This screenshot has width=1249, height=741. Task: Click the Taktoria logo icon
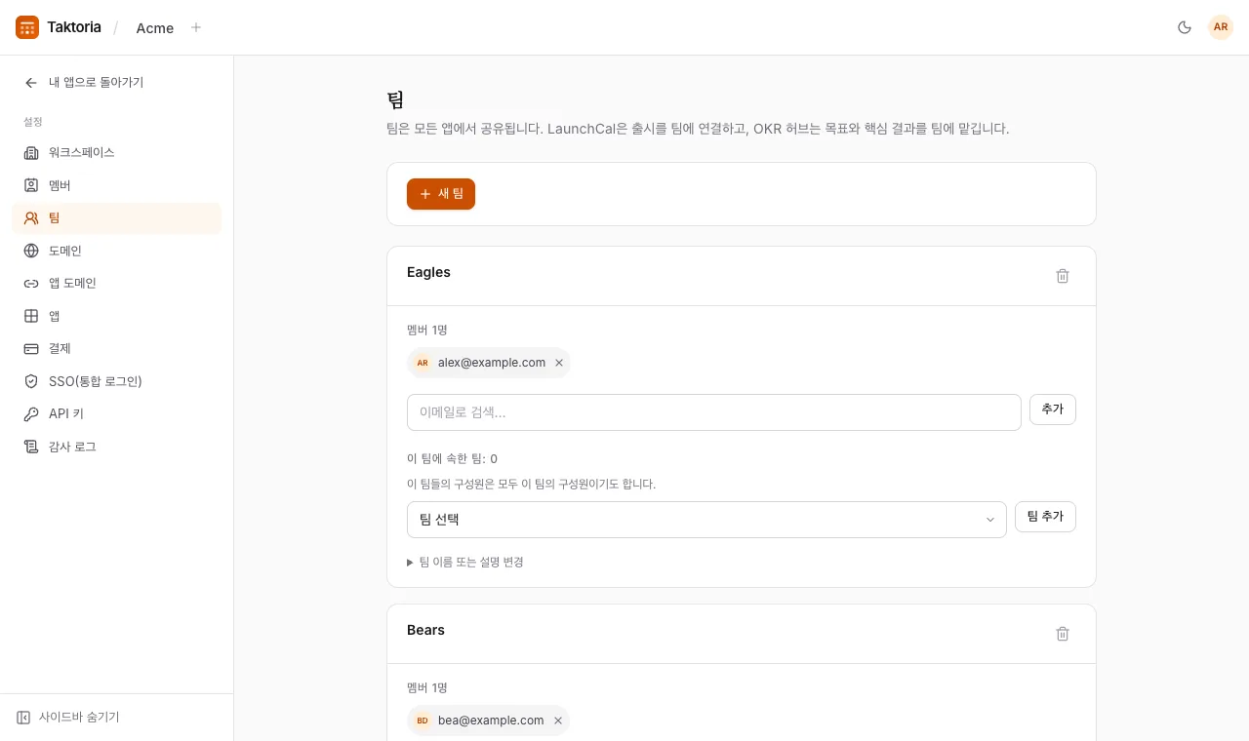pyautogui.click(x=27, y=27)
